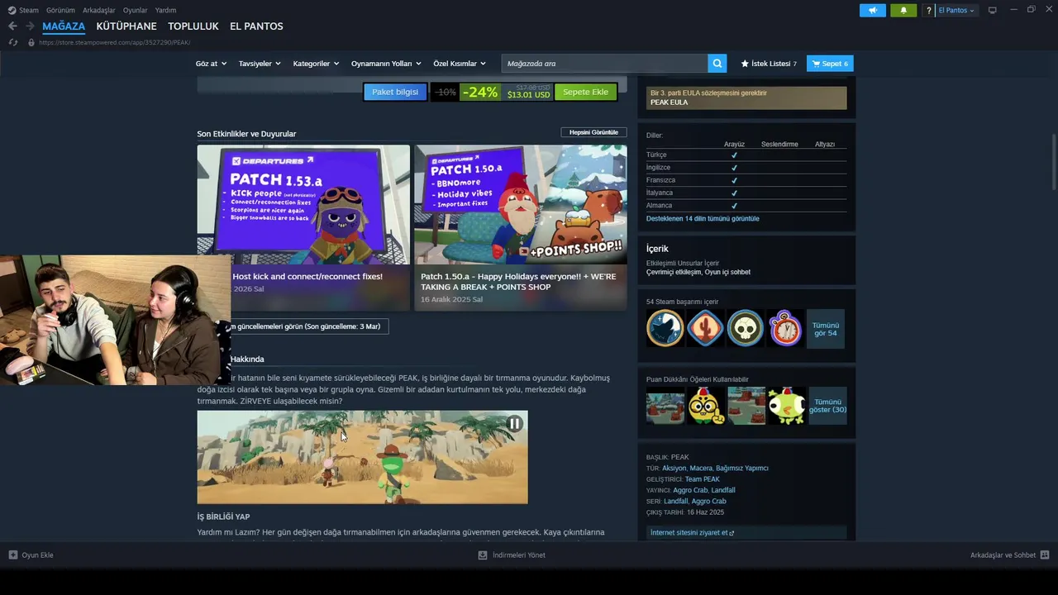Click the cactus achievement icon

(x=705, y=328)
